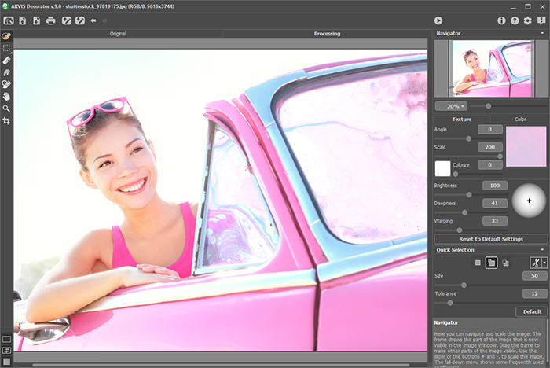
Task: Select the Eraser tool
Action: click(x=7, y=60)
